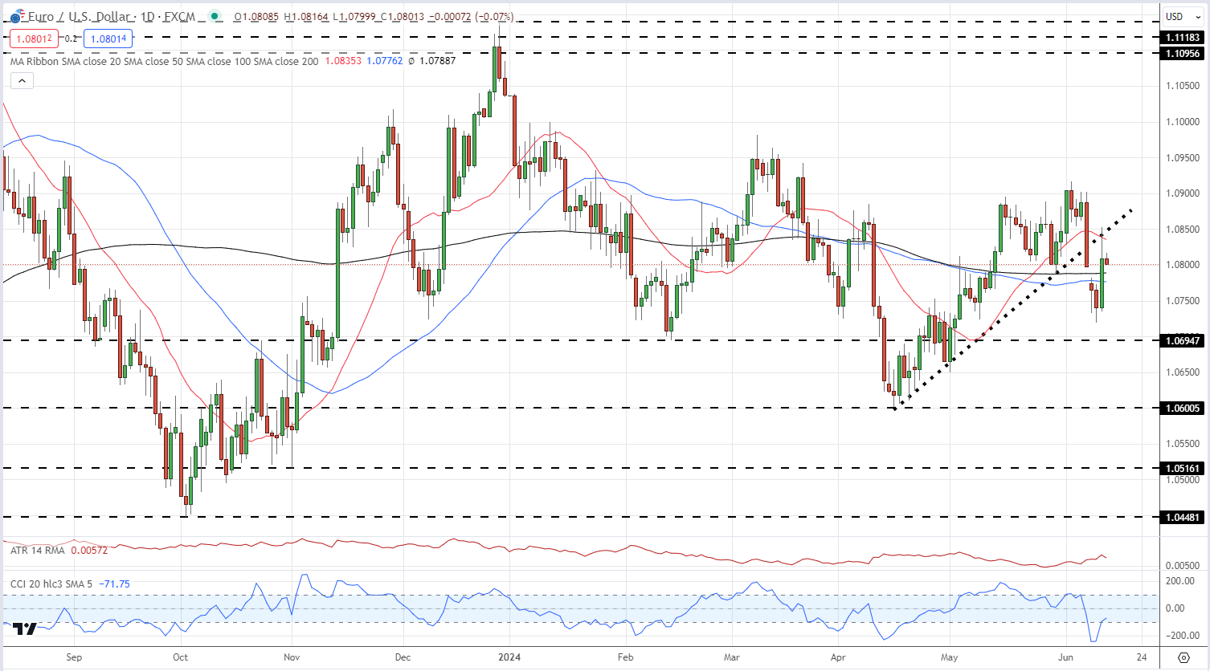This screenshot has height=671, width=1210.
Task: Click the 1.07500 price scale label
Action: coord(1183,301)
